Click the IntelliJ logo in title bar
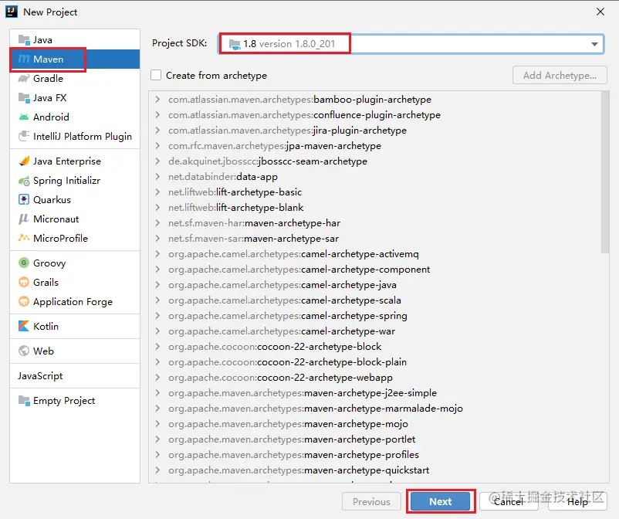The width and height of the screenshot is (619, 519). [12, 12]
